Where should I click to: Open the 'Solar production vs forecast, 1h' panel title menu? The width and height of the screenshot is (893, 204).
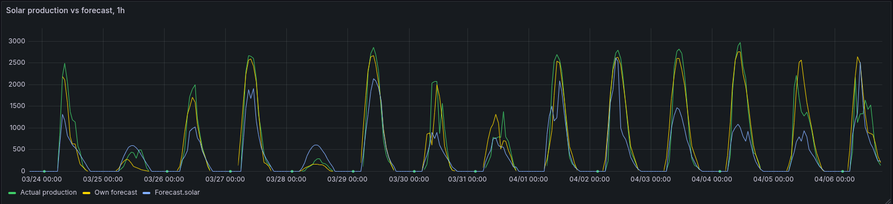(x=66, y=10)
